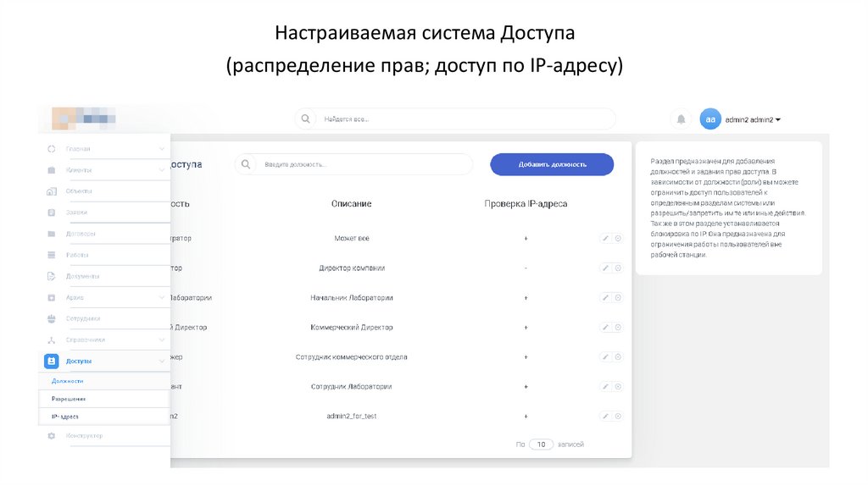Open the Документы file icon in sidebar
This screenshot has height=486, width=868.
pos(52,276)
